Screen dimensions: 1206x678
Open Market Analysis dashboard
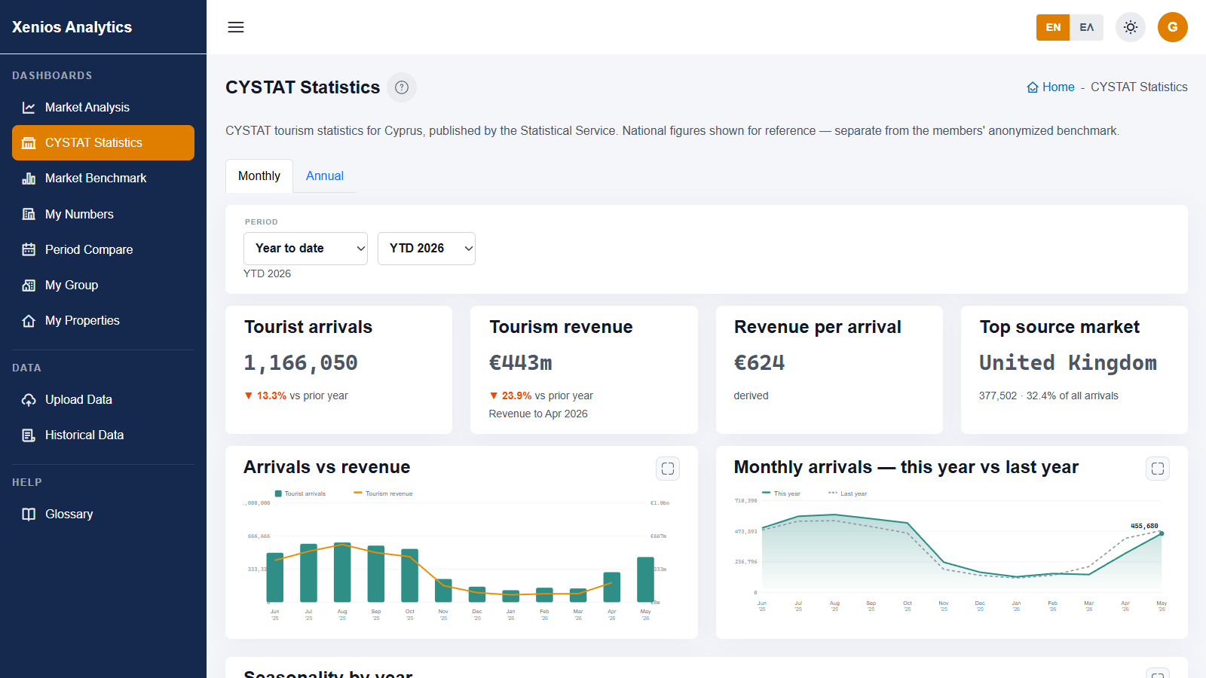[x=87, y=108]
